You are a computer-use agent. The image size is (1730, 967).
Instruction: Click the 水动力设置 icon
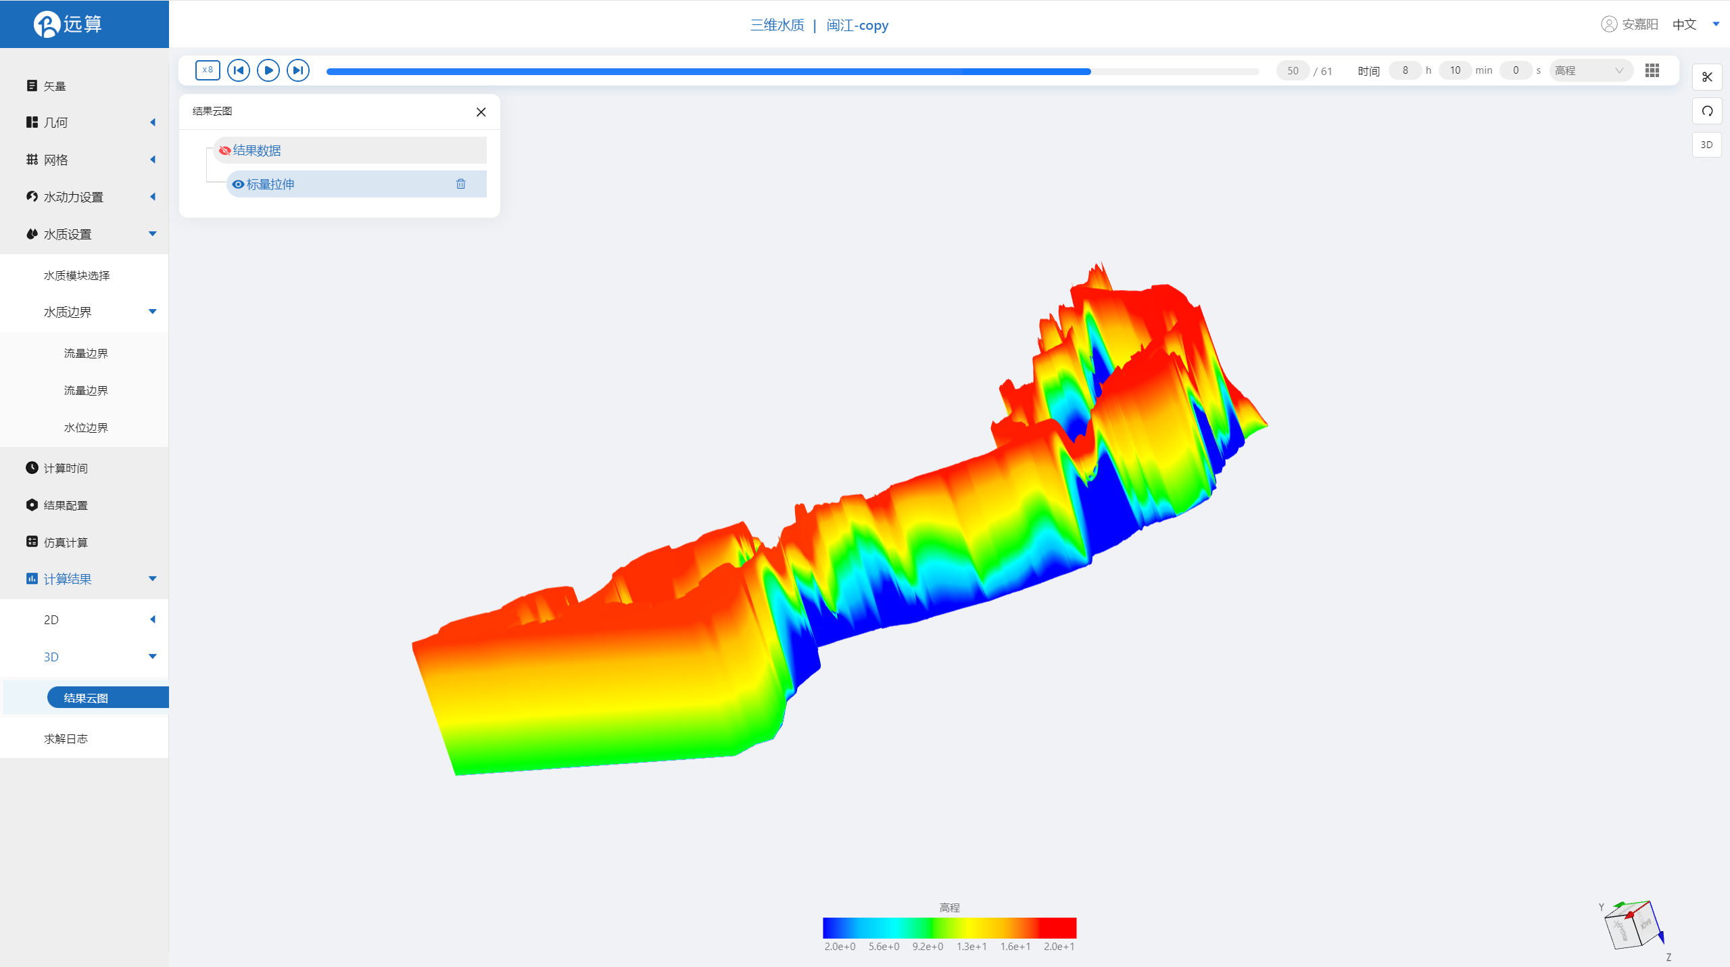click(x=32, y=197)
